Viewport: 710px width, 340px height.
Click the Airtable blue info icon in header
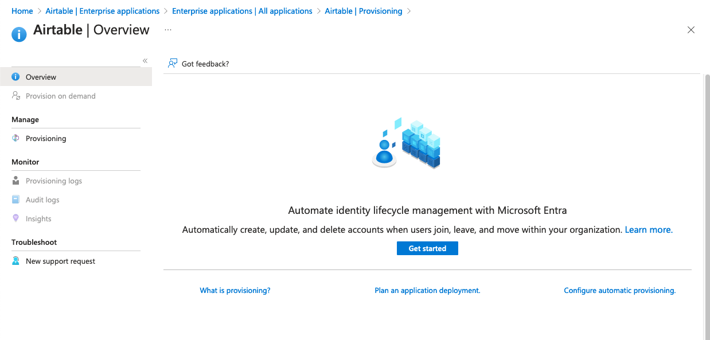tap(19, 34)
